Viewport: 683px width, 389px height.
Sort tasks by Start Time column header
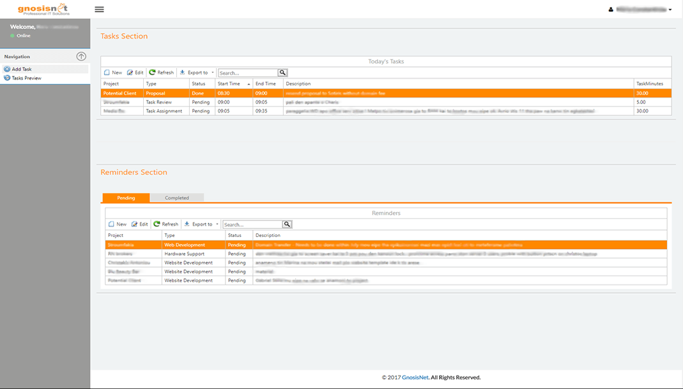[x=229, y=84]
